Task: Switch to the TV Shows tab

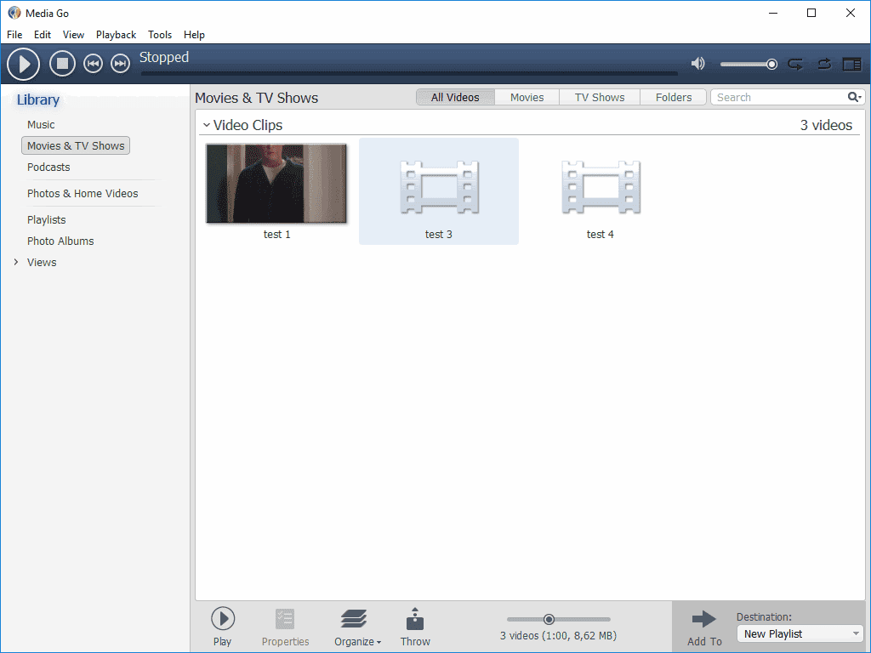Action: [600, 97]
